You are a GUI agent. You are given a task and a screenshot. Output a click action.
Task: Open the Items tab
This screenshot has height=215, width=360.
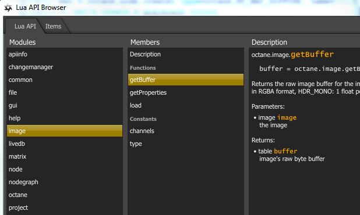pyautogui.click(x=53, y=26)
